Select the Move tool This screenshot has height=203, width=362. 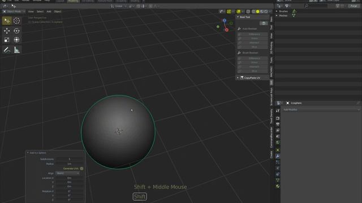tap(7, 30)
